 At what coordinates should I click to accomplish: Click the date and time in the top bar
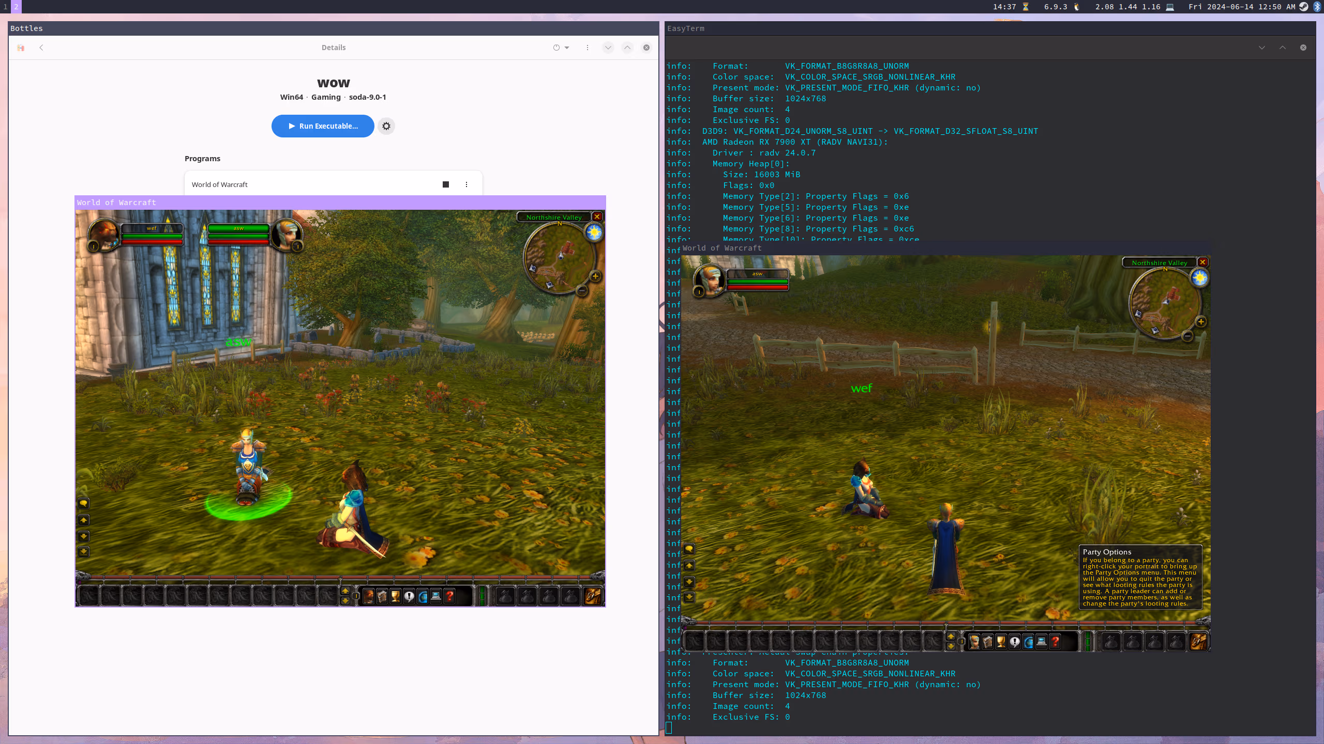pos(1242,7)
